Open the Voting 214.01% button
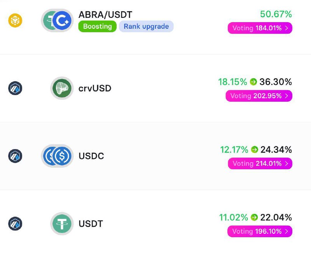This screenshot has height=257, width=311. 260,163
